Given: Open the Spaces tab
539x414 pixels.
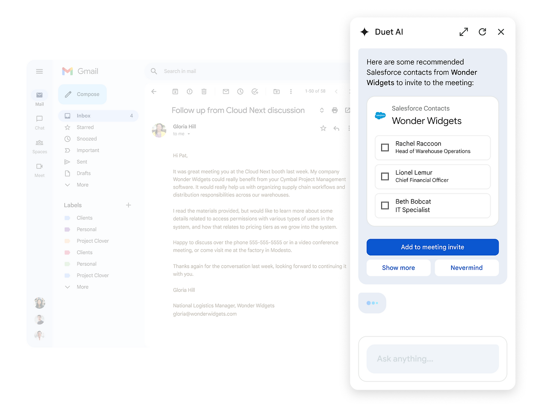Looking at the screenshot, I should pyautogui.click(x=40, y=146).
